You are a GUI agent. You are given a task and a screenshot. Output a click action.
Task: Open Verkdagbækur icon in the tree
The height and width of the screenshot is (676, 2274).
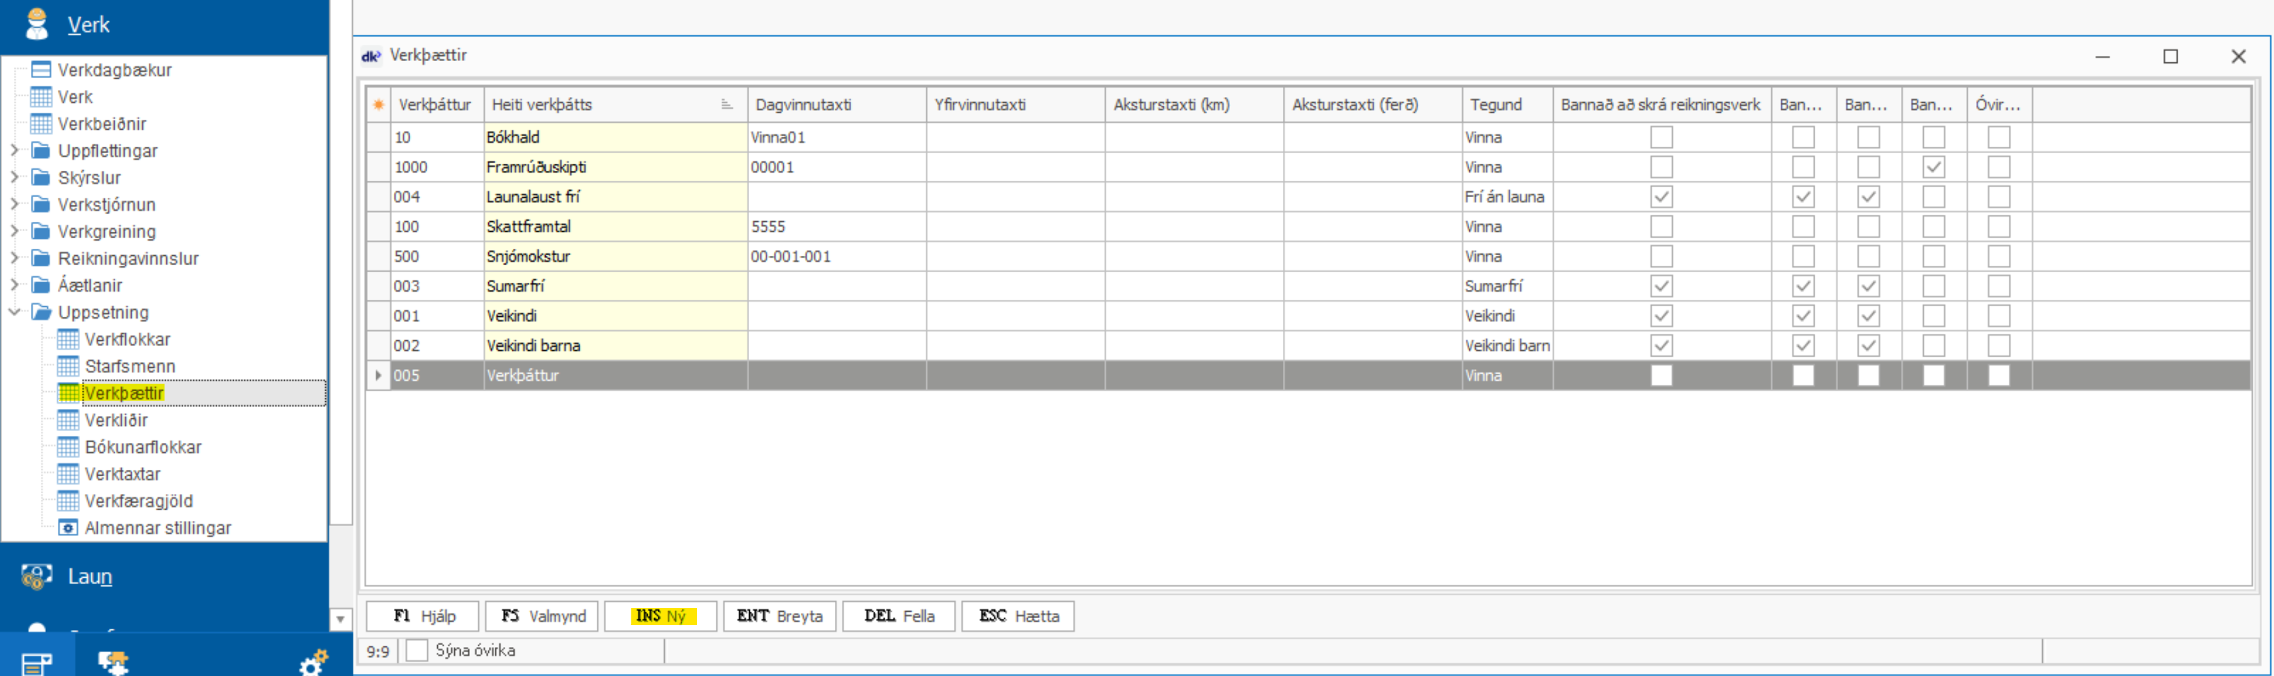tap(40, 70)
